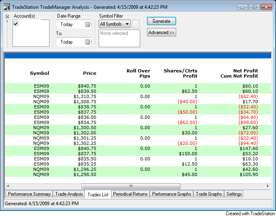This screenshot has width=276, height=216.
Task: Open the Performance Graphs tab
Action: [x=172, y=194]
